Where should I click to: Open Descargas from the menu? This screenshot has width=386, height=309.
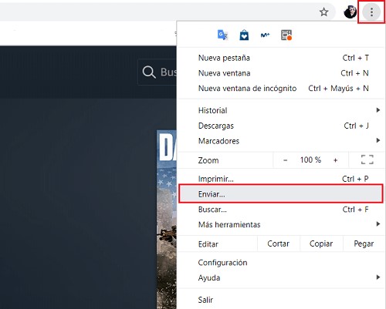(281, 126)
